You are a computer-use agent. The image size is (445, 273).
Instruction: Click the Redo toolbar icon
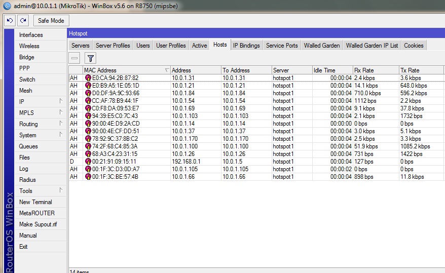[23, 20]
